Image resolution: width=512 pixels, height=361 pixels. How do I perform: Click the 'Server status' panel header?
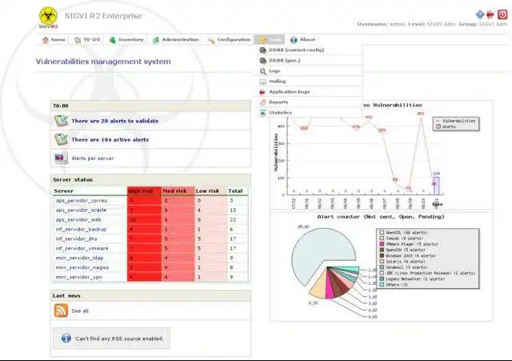tap(151, 179)
